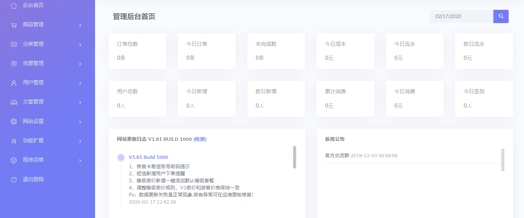Click the book icon for 文章管理

click(14, 102)
